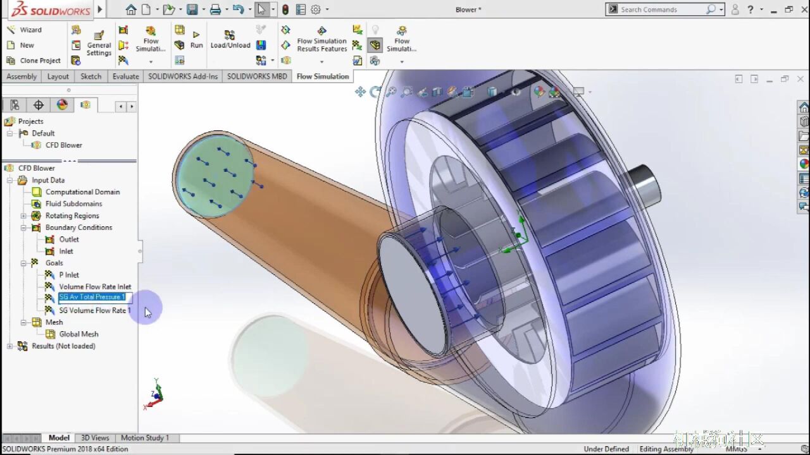
Task: Select Volume Flow Rate Inlet goal
Action: [x=95, y=287]
